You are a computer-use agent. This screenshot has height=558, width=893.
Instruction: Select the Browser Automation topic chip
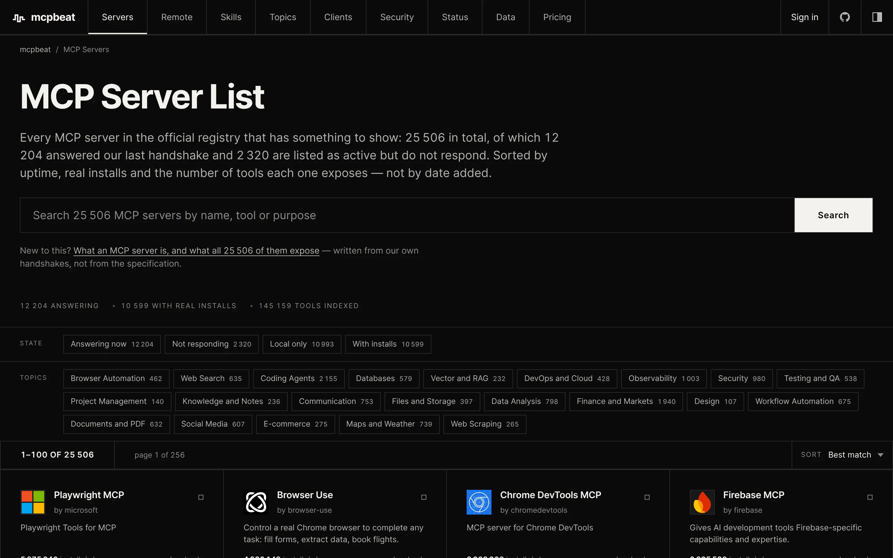116,379
